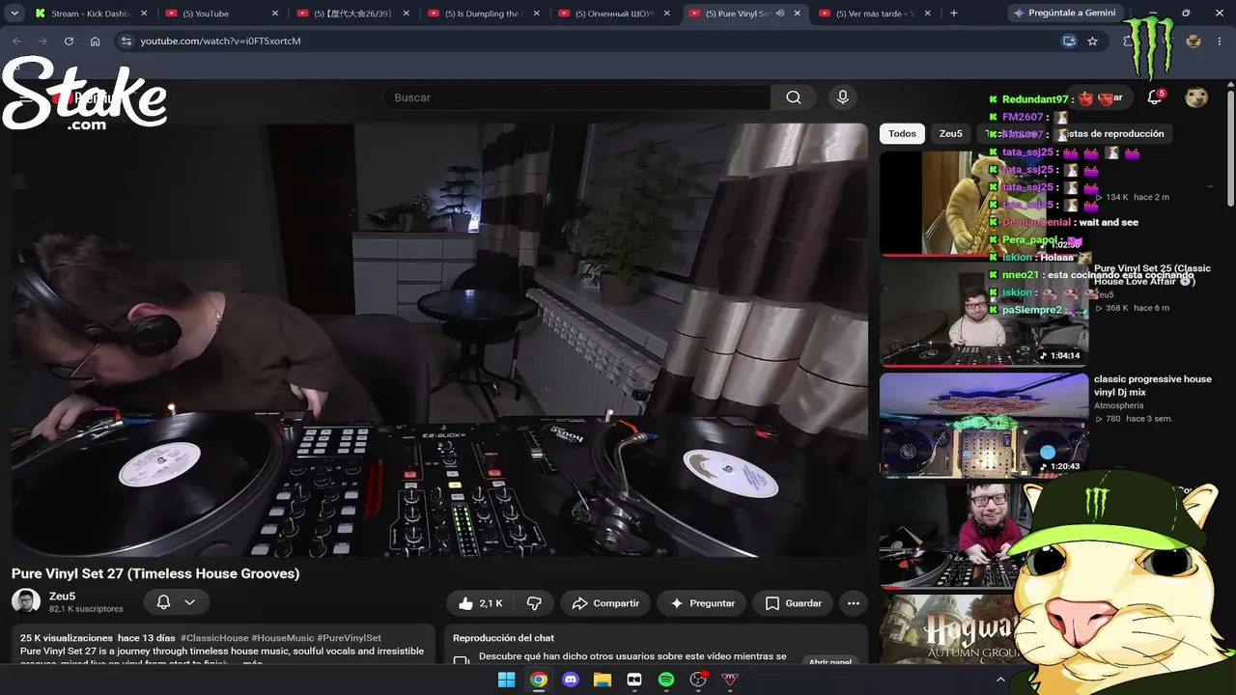Go back in browser history
1236x695 pixels.
click(x=16, y=42)
